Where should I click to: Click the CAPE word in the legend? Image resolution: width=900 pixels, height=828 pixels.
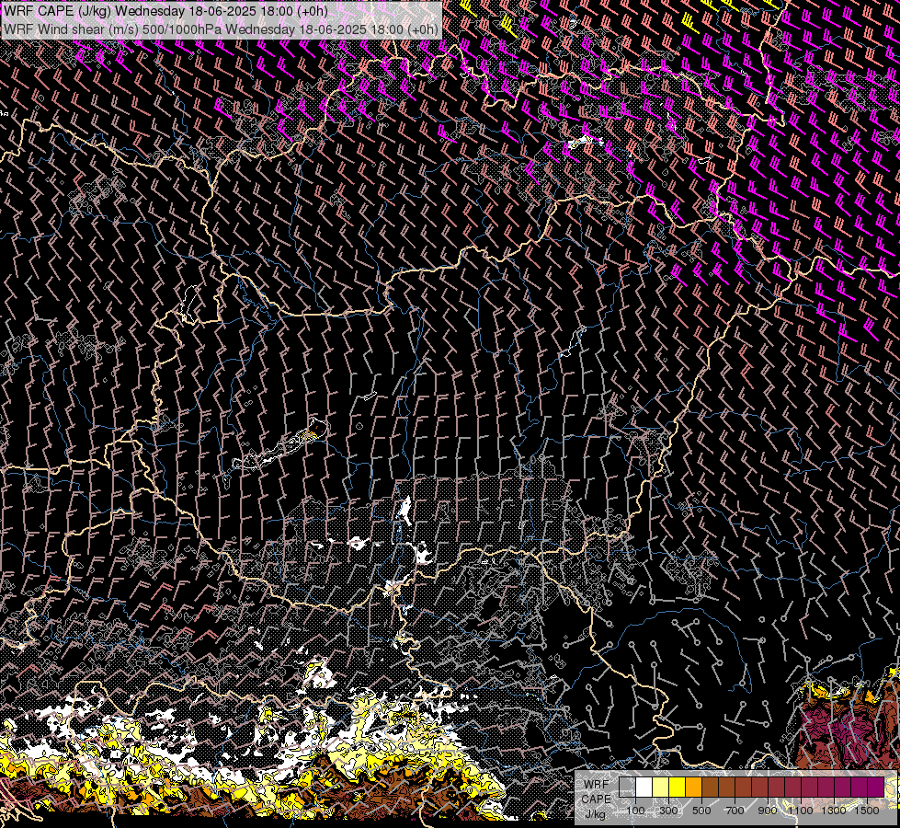coord(597,799)
